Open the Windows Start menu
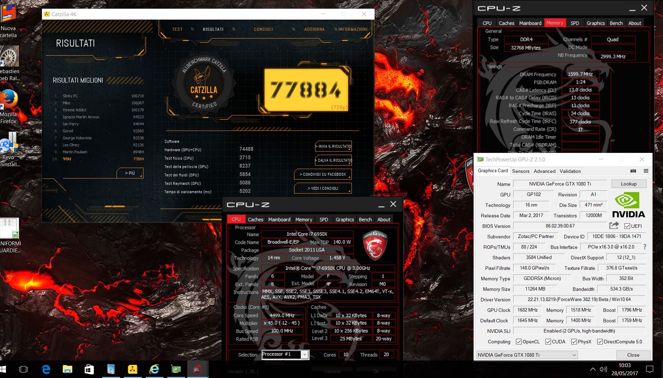 (x=3, y=369)
